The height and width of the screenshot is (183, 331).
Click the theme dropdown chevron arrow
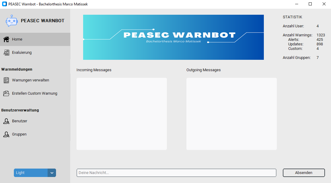pyautogui.click(x=52, y=173)
